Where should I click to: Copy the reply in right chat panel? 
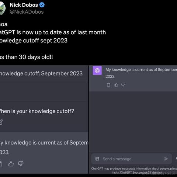pyautogui.click(x=108, y=85)
